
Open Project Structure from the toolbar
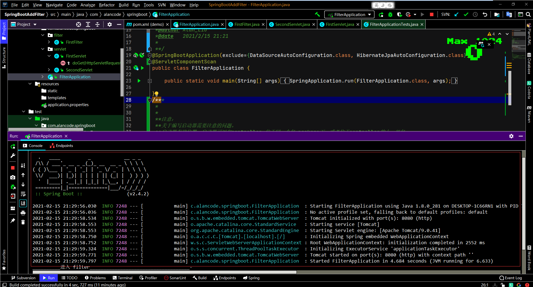(497, 14)
